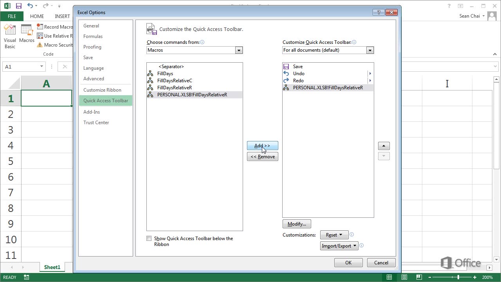Switch to HOME ribbon tab
501x282 pixels.
[x=37, y=16]
